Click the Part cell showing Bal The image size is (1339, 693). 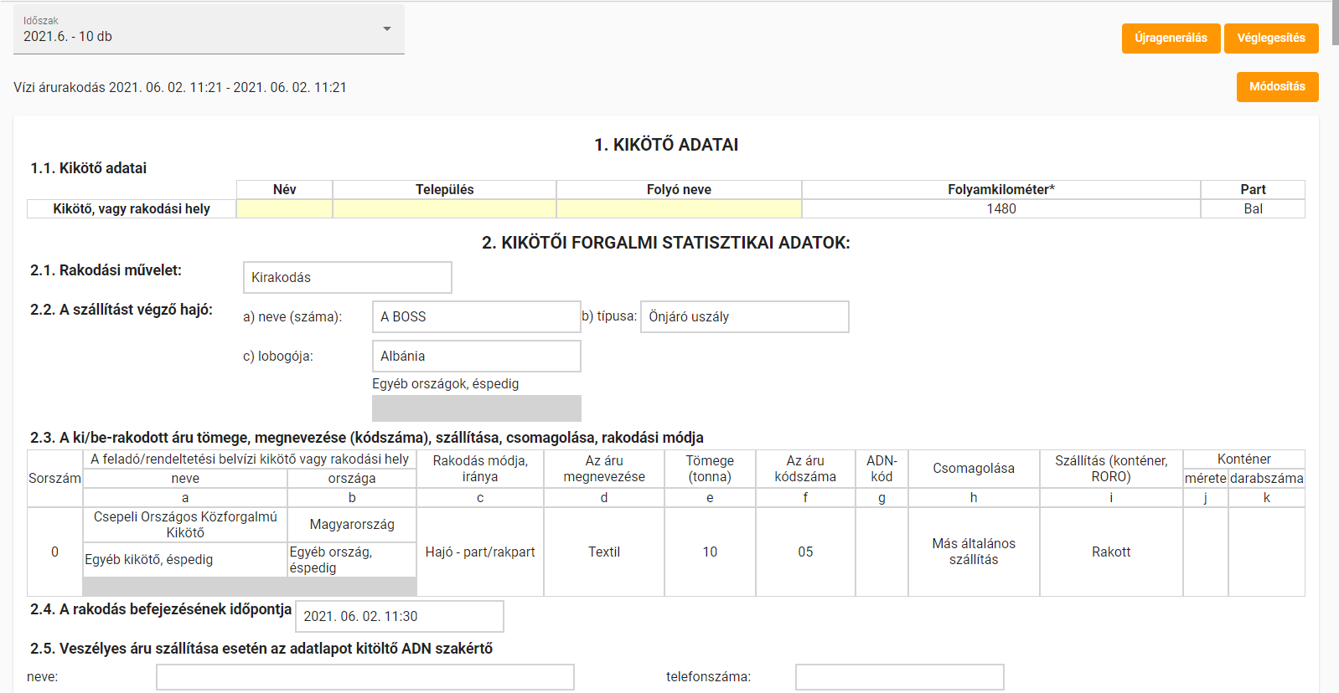(1252, 209)
